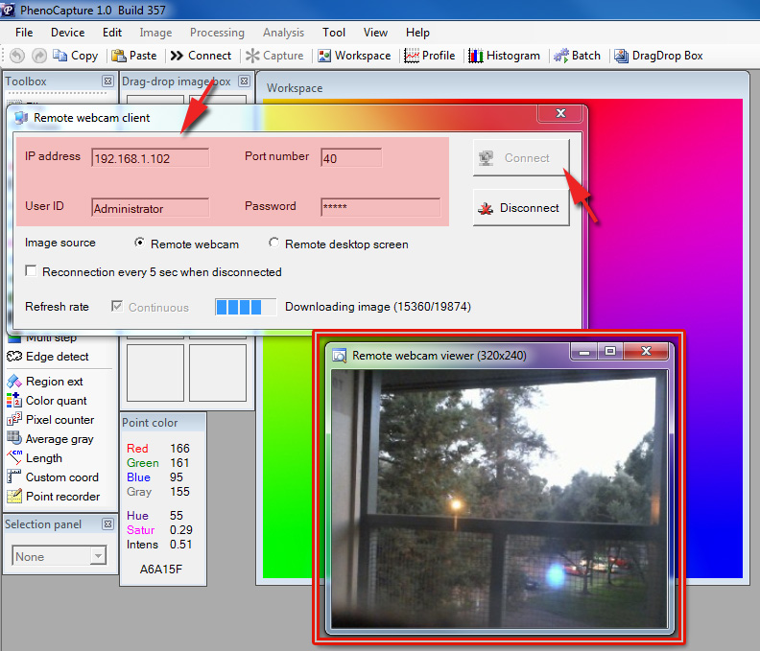Open the Device menu

click(x=67, y=33)
